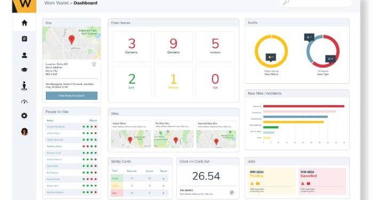This screenshot has height=200, width=373.
Task: Click the grey location pin beside site address
Action: point(94,65)
